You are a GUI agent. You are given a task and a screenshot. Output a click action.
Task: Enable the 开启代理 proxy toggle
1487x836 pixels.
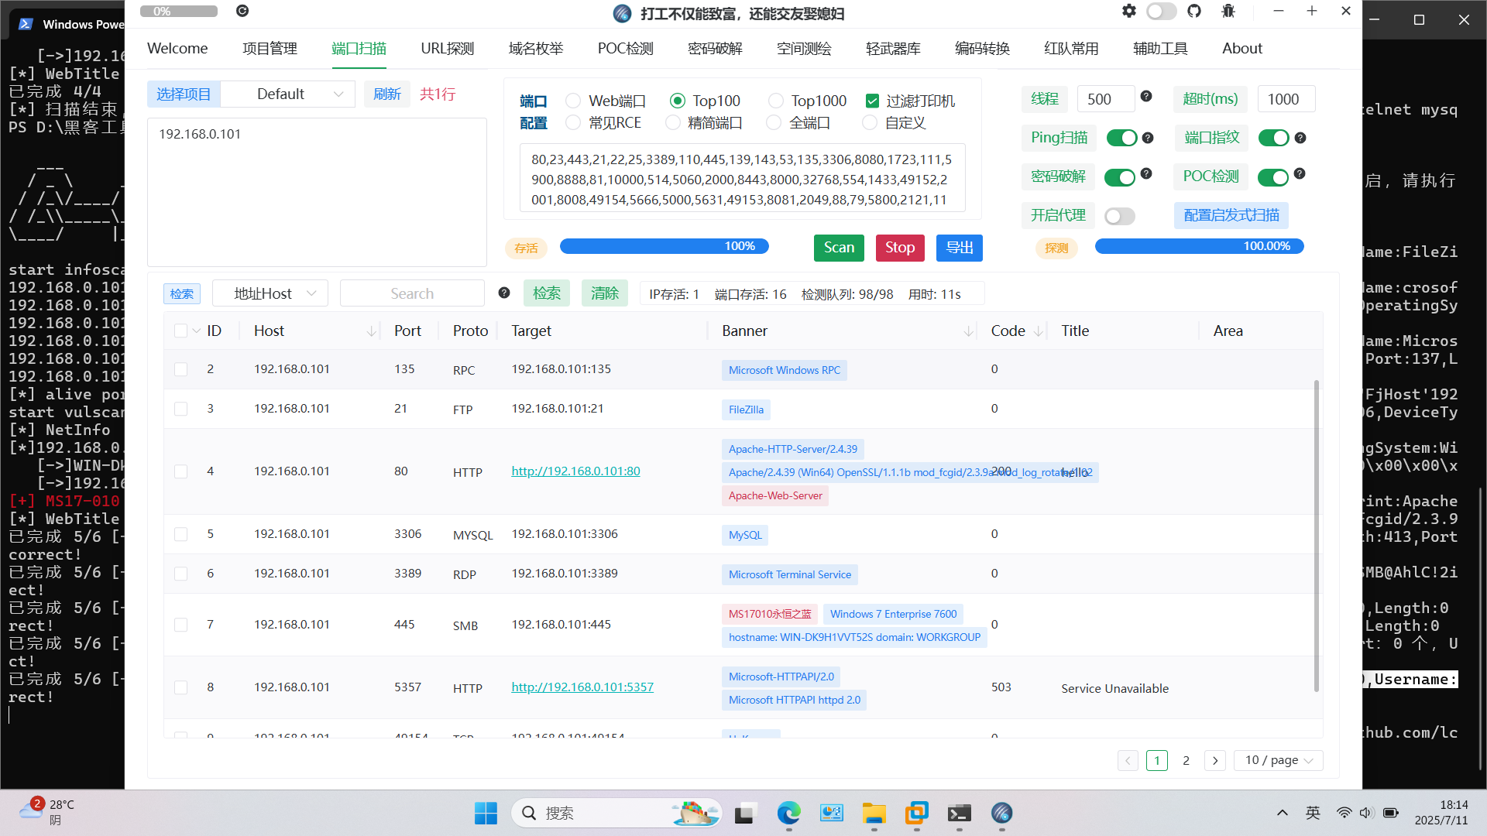click(x=1120, y=216)
